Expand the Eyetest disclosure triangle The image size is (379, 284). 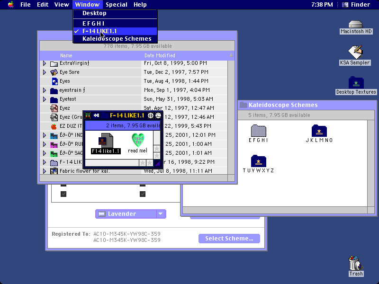click(x=45, y=99)
